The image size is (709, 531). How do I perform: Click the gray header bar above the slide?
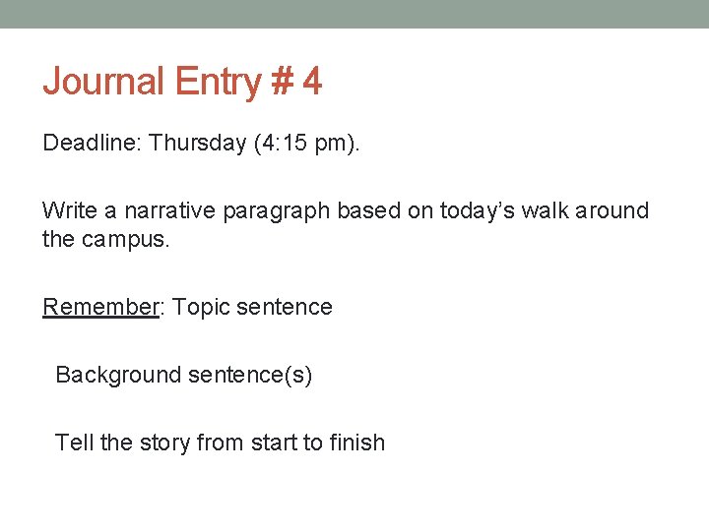(354, 14)
